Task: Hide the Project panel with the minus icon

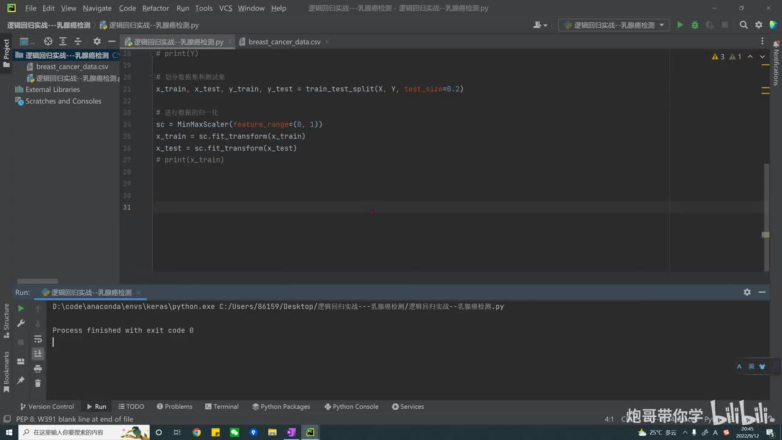Action: tap(112, 42)
